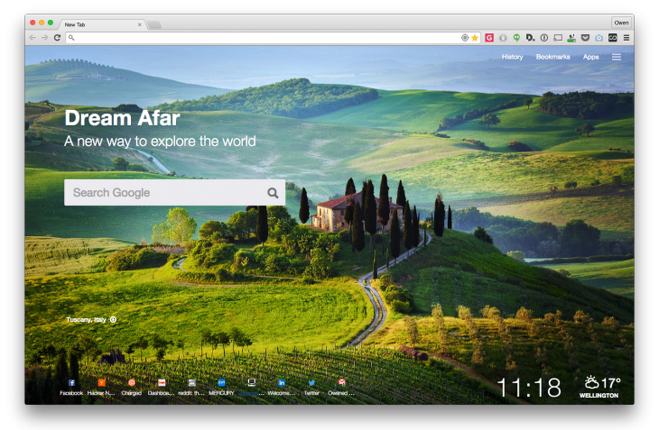
Task: Click the green-bar download extension icon
Action: click(572, 38)
